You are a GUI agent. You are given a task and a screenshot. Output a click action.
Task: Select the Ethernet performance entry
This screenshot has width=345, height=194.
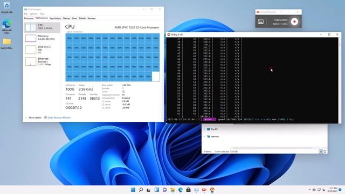(42, 61)
